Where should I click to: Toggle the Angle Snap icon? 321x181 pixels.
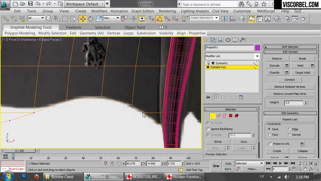159,19
